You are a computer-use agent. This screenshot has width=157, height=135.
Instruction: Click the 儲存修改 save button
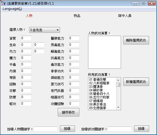coord(68,112)
